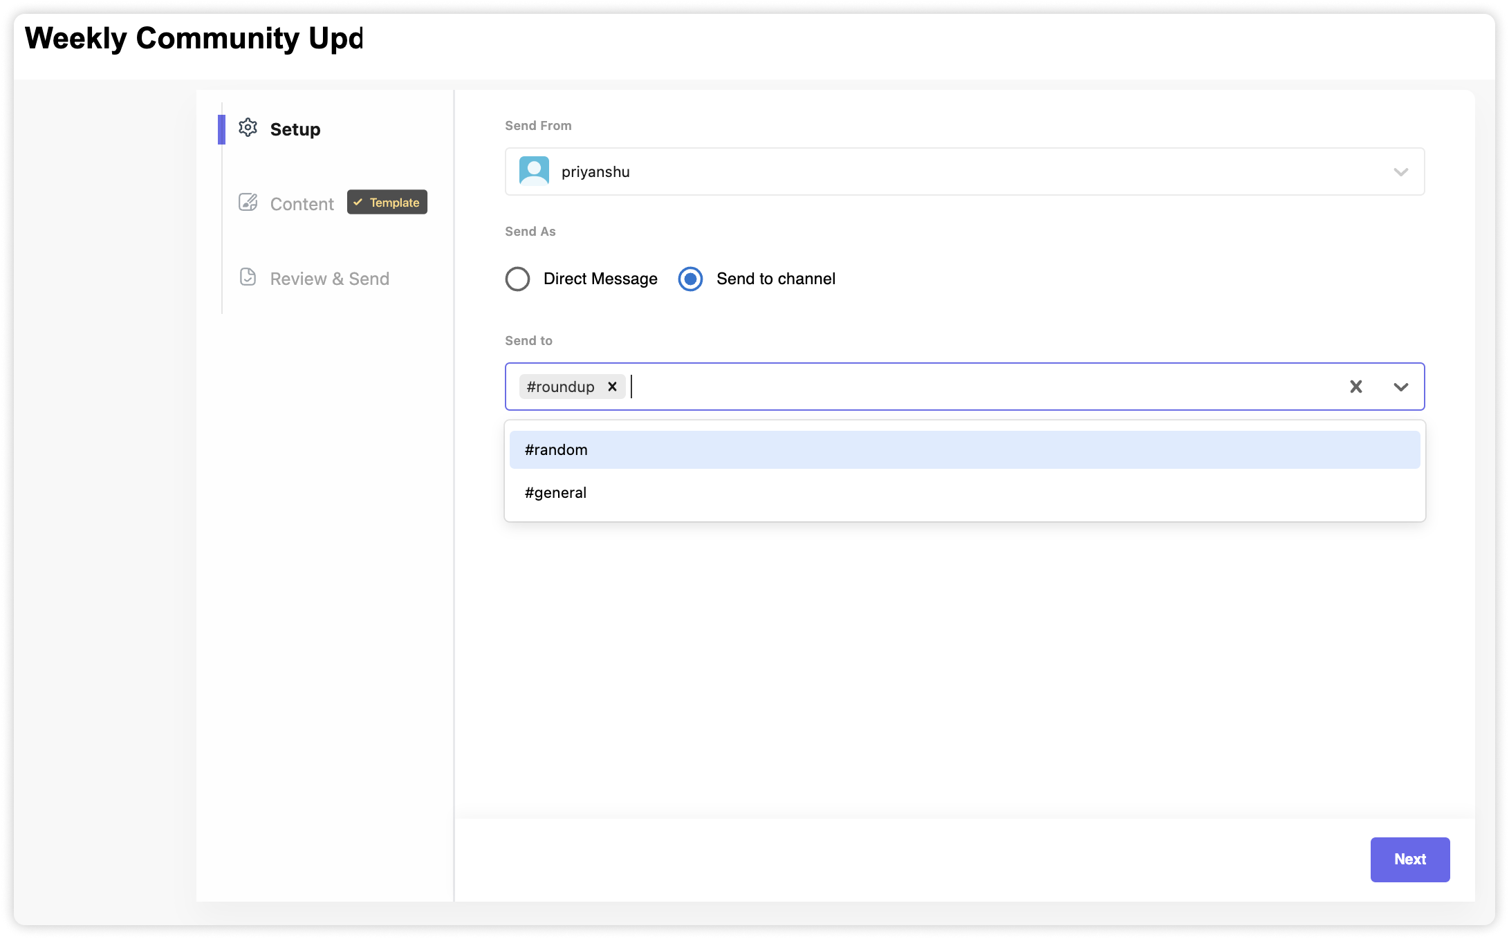Remove the #roundup channel tag
The image size is (1509, 939).
(612, 387)
